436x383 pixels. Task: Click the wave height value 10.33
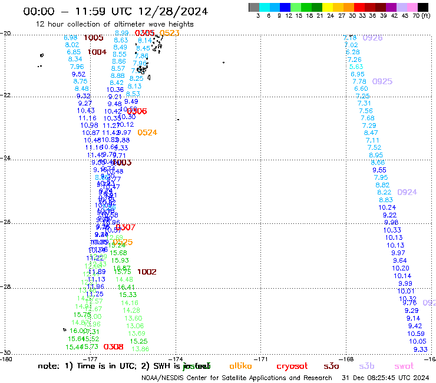tap(392, 230)
